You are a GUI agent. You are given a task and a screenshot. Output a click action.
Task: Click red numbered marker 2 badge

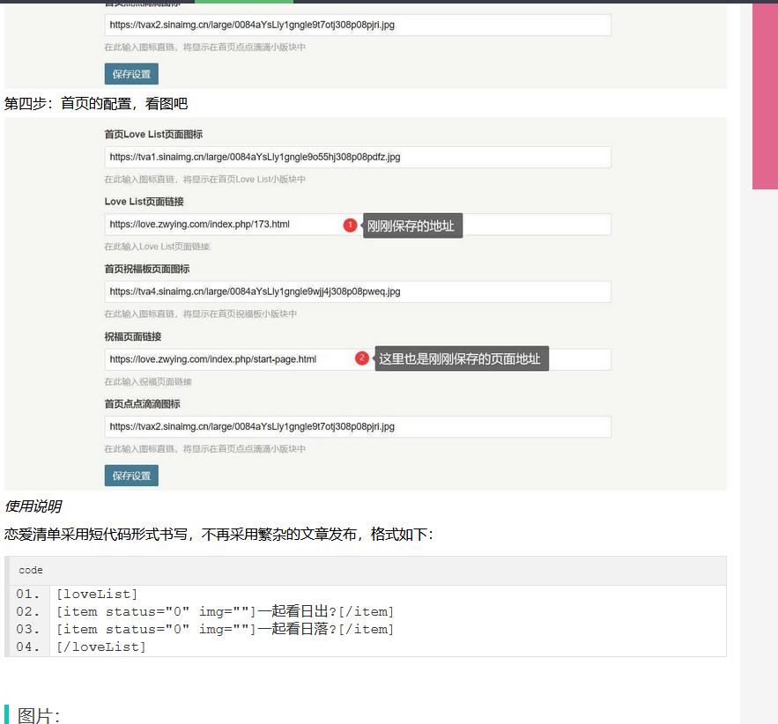tap(361, 358)
